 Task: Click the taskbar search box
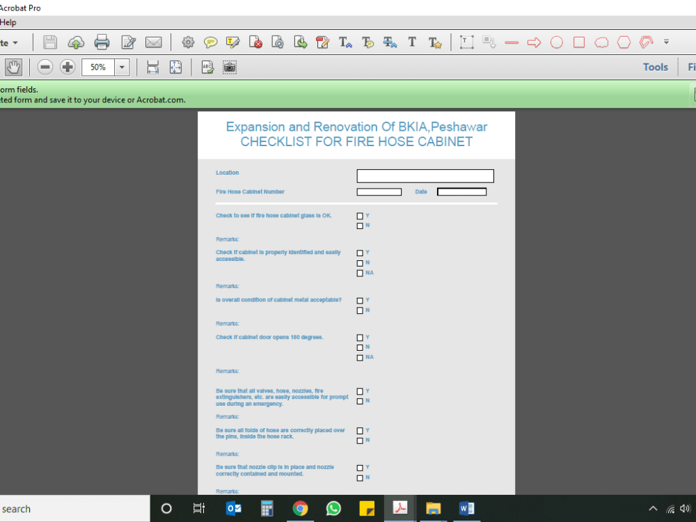[75, 509]
